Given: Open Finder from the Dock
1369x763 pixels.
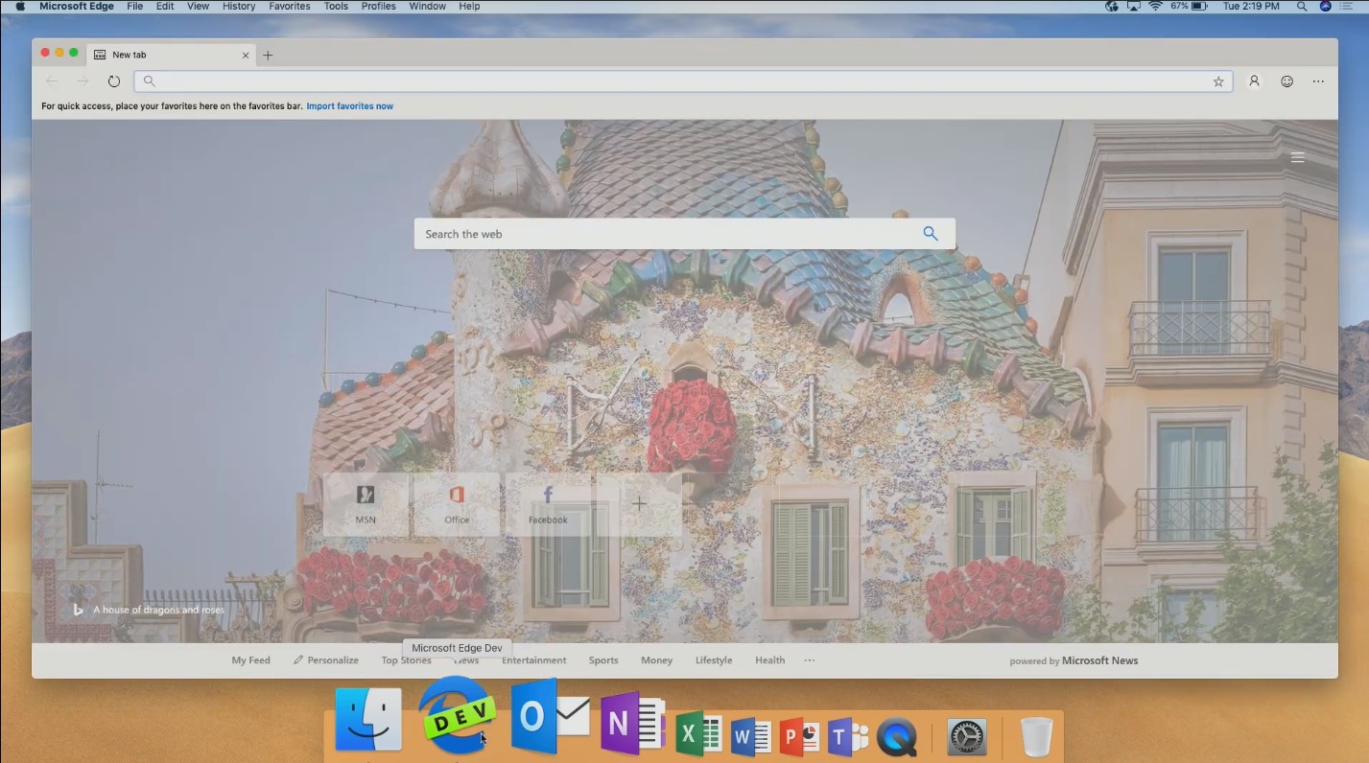Looking at the screenshot, I should [368, 719].
